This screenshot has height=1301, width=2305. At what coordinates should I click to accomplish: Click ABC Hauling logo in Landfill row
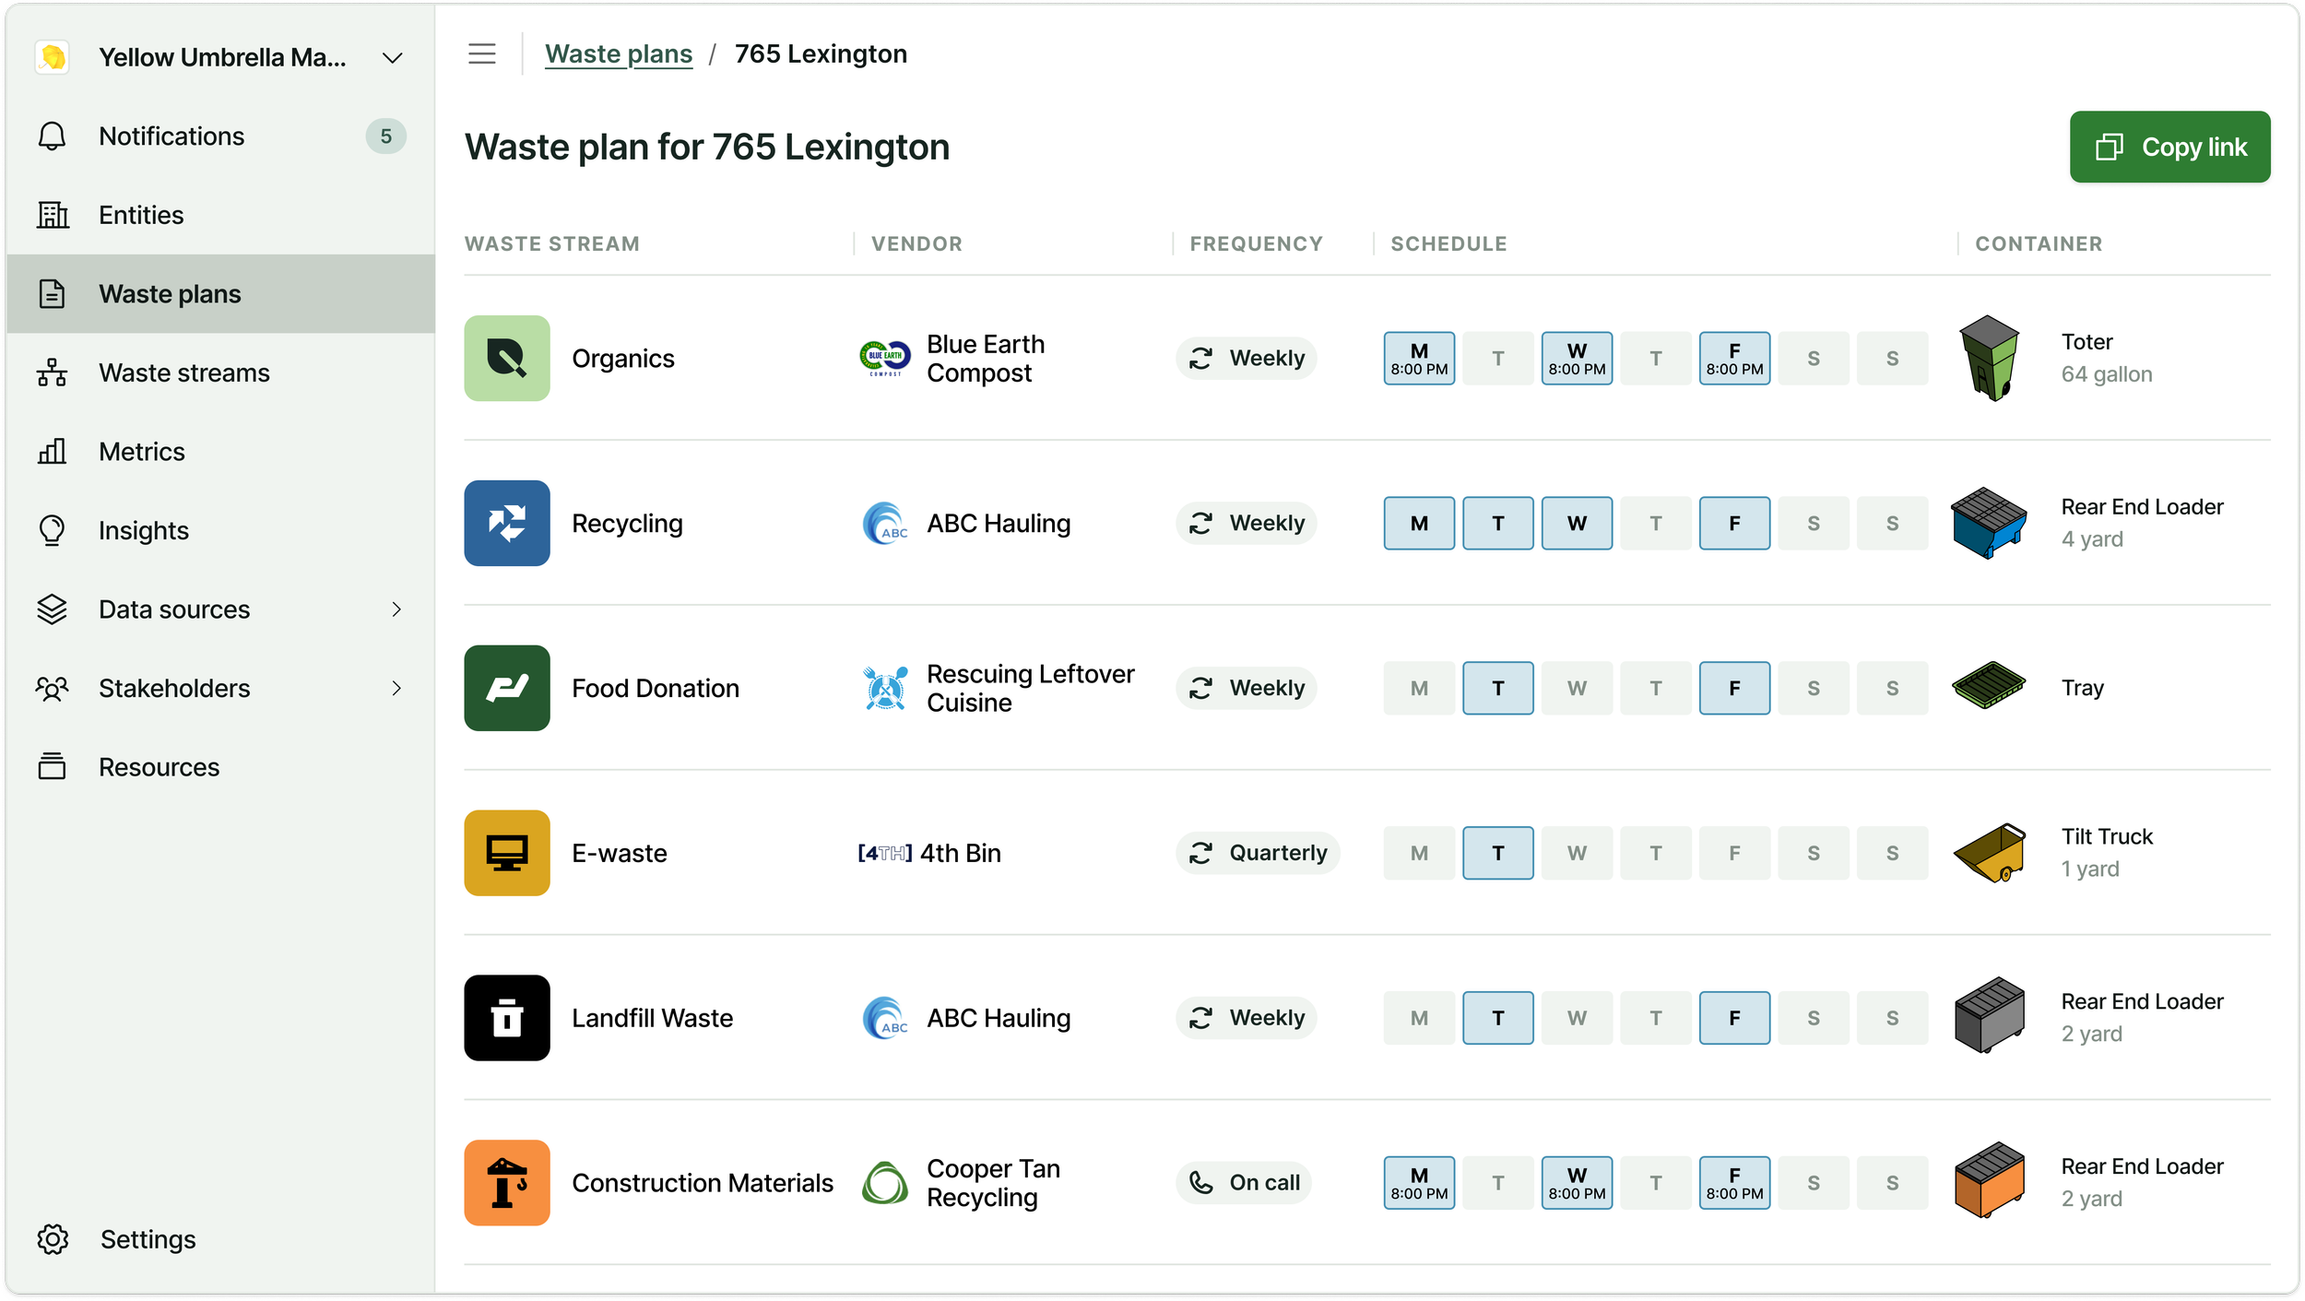(885, 1018)
